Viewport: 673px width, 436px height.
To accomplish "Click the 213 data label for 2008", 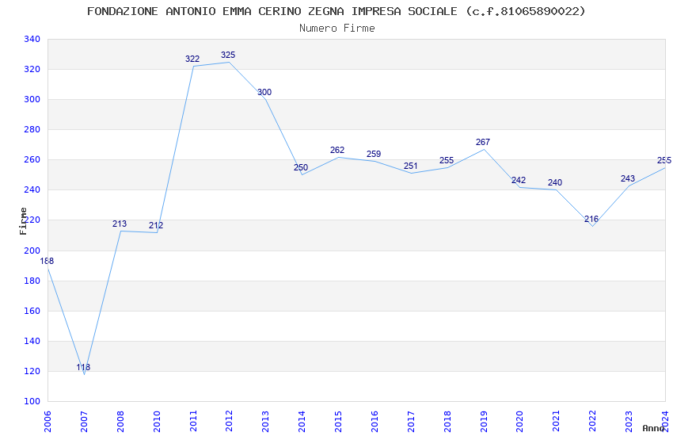I will click(120, 224).
